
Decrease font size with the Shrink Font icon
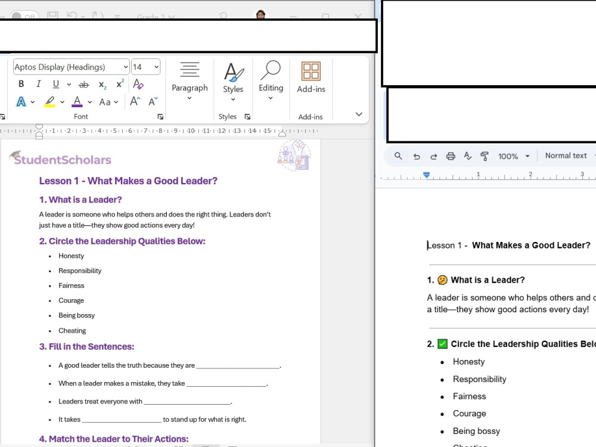(153, 101)
